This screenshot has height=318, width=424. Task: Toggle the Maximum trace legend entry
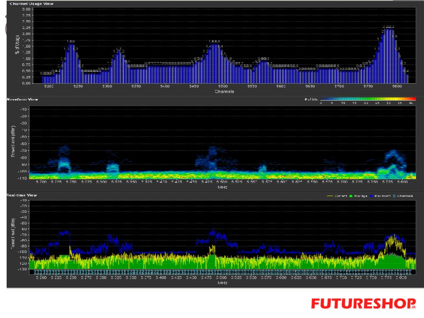pyautogui.click(x=380, y=196)
